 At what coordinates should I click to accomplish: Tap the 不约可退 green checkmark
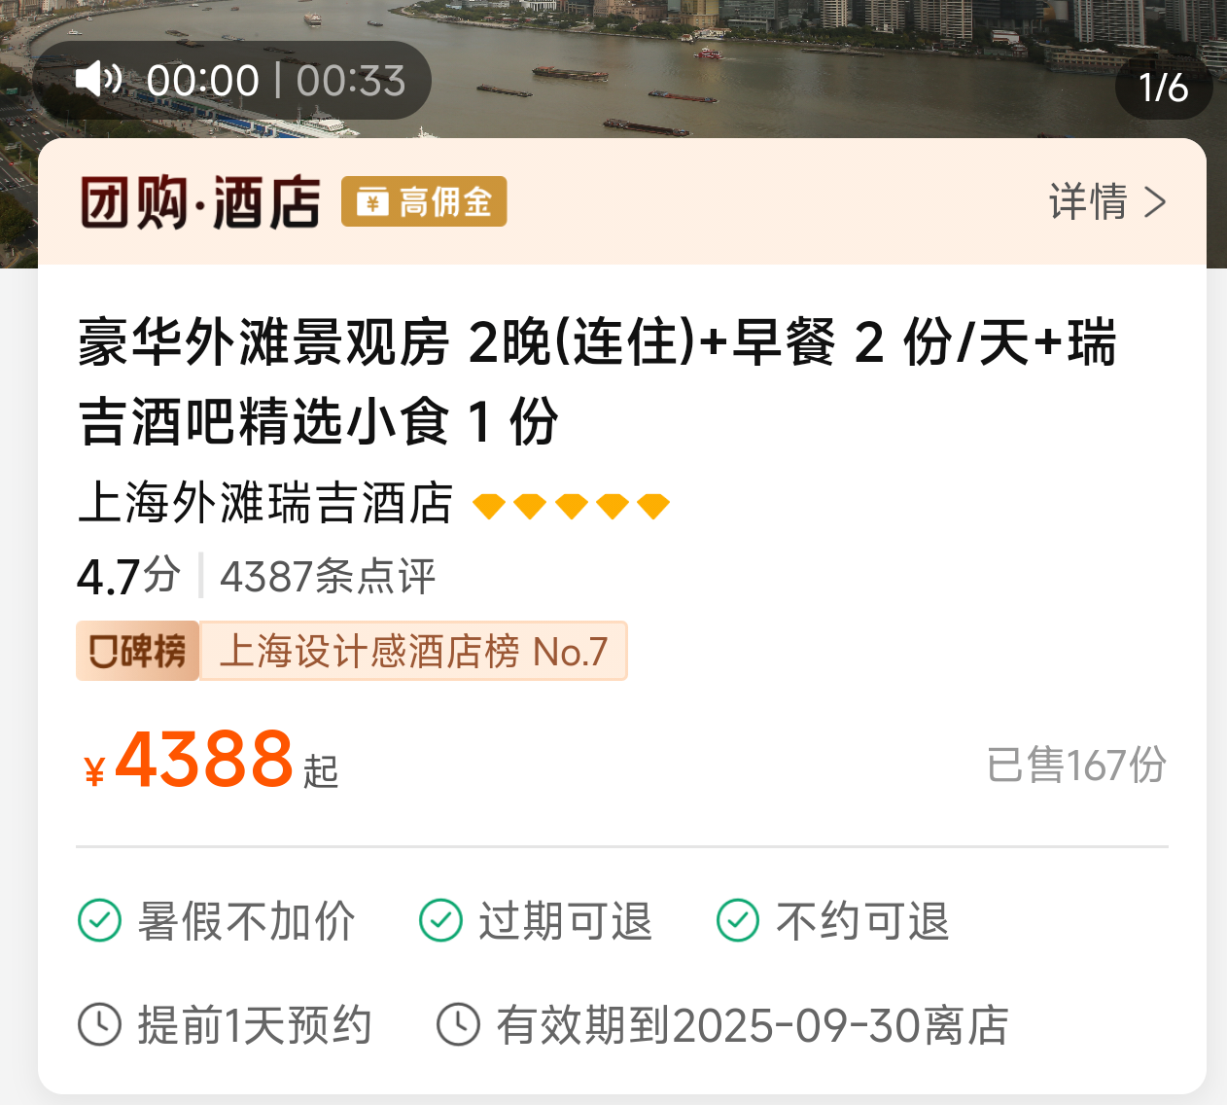[x=738, y=920]
